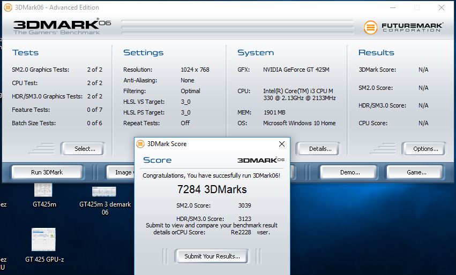Click the Score heading in dialog
456x275 pixels.
click(x=158, y=160)
